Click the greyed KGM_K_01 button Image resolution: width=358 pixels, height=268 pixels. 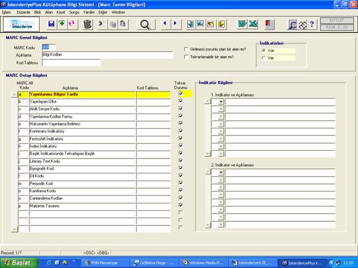point(337,27)
